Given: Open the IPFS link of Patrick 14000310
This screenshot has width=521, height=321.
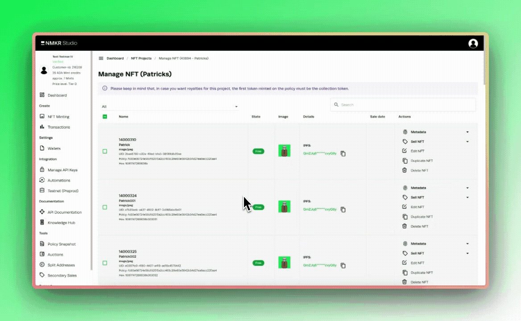Looking at the screenshot, I should click(320, 153).
